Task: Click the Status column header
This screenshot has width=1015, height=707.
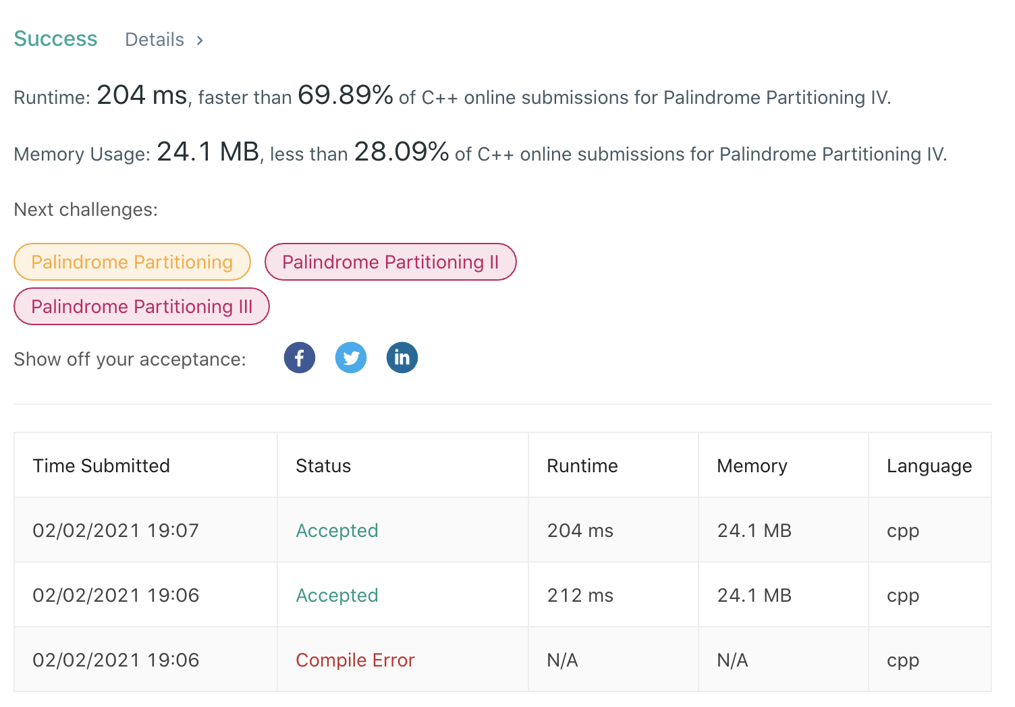Action: coord(323,465)
